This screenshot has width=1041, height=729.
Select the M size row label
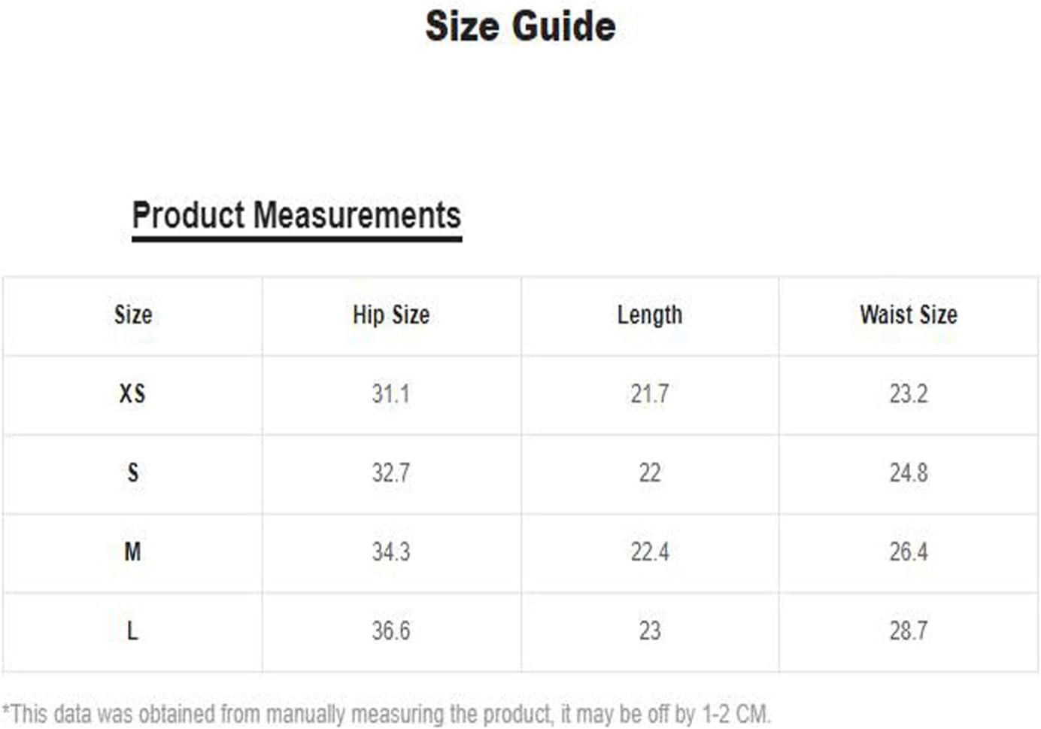tap(132, 551)
